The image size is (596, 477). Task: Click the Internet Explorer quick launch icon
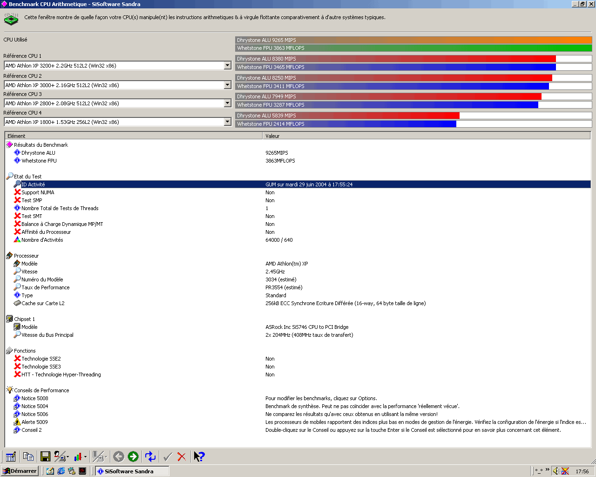[61, 471]
